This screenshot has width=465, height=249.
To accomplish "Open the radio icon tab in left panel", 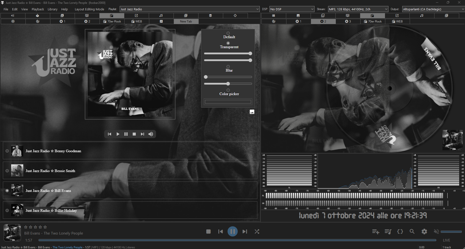I will 112,16.
